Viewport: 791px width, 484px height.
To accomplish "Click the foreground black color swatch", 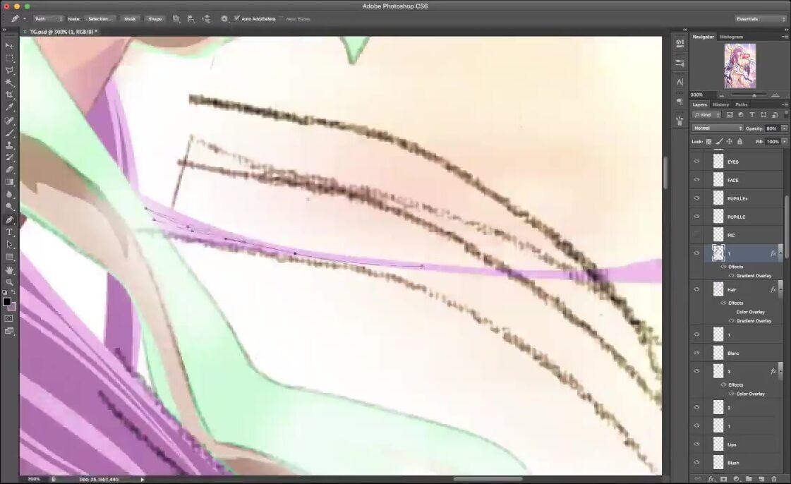I will (x=7, y=302).
